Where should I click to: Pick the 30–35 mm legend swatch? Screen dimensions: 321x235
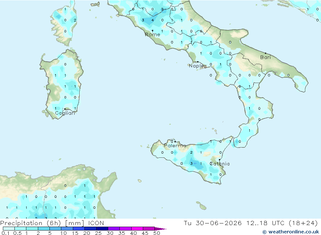pyautogui.click(x=114, y=229)
